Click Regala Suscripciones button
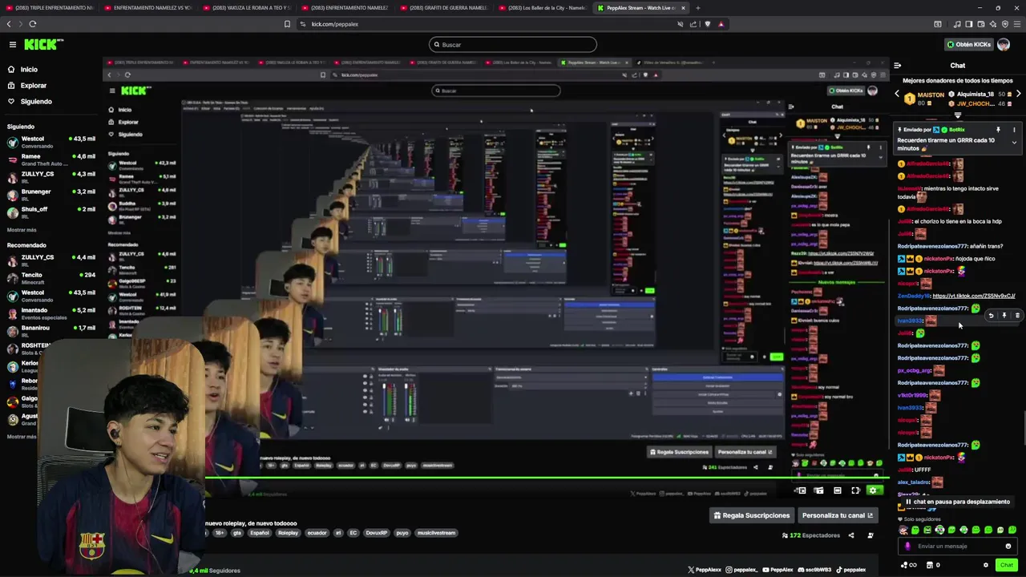 click(x=752, y=515)
